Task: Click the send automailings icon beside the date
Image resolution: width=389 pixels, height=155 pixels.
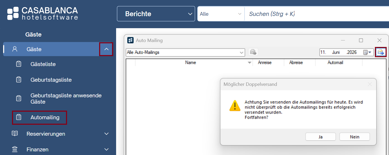Action: pos(381,52)
